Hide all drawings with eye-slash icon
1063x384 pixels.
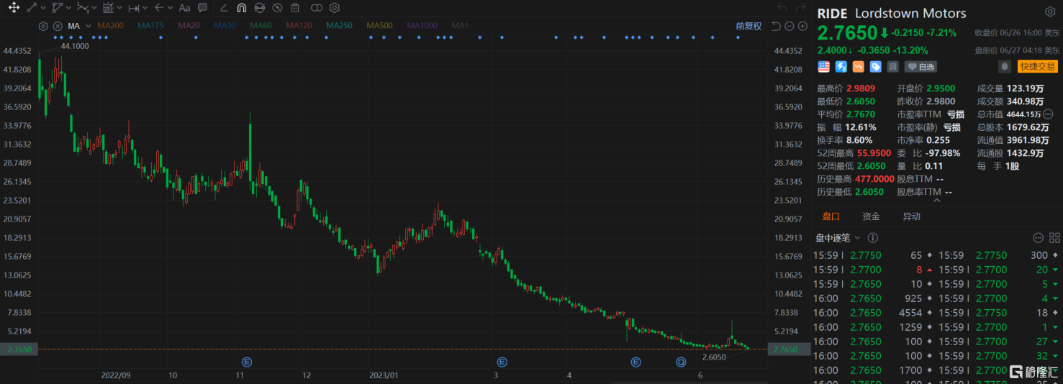[x=277, y=8]
